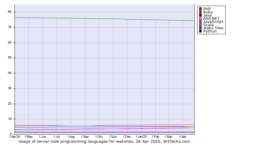
Task: Click the 1 Jun x-axis label
Action: 42,137
